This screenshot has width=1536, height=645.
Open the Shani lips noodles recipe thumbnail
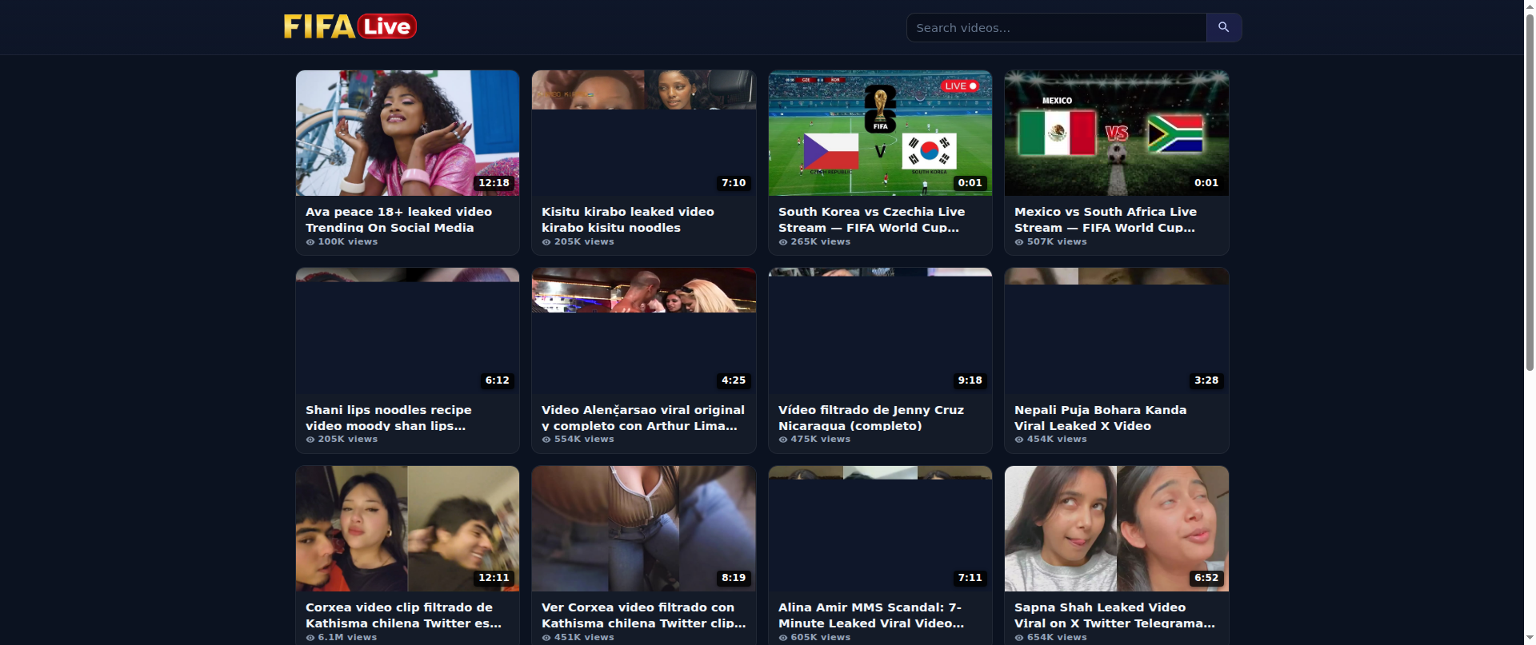(407, 331)
